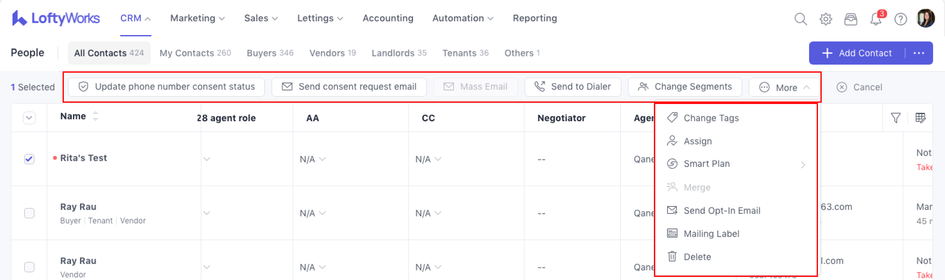The width and height of the screenshot is (945, 280).
Task: Switch to the Buyers tab
Action: (270, 53)
